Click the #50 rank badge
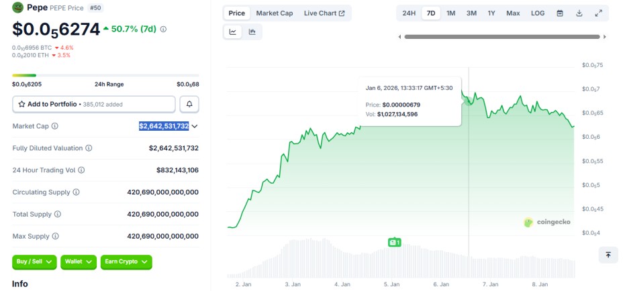 (x=95, y=8)
